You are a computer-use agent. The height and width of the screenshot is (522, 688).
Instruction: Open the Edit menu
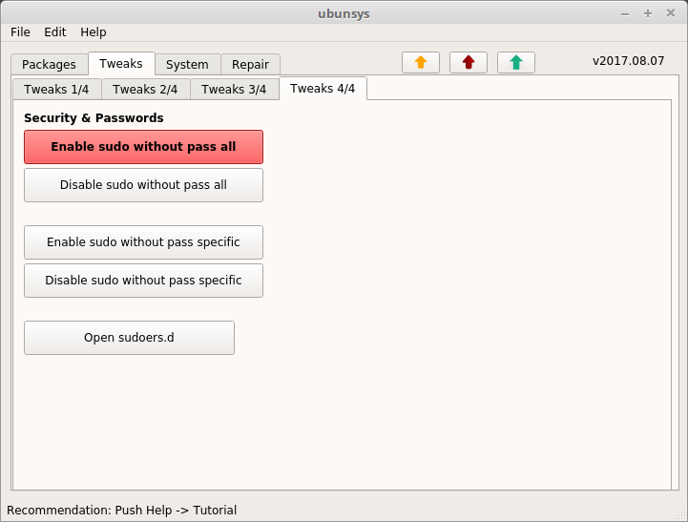click(54, 32)
